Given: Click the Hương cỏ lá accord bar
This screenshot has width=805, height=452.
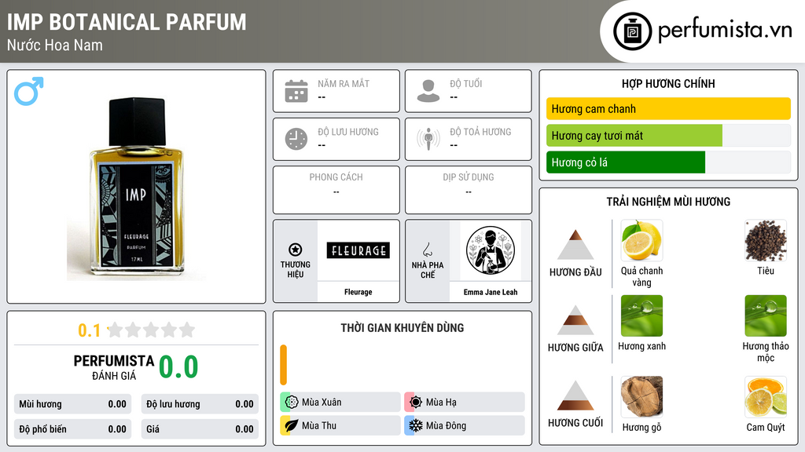Looking at the screenshot, I should point(668,162).
